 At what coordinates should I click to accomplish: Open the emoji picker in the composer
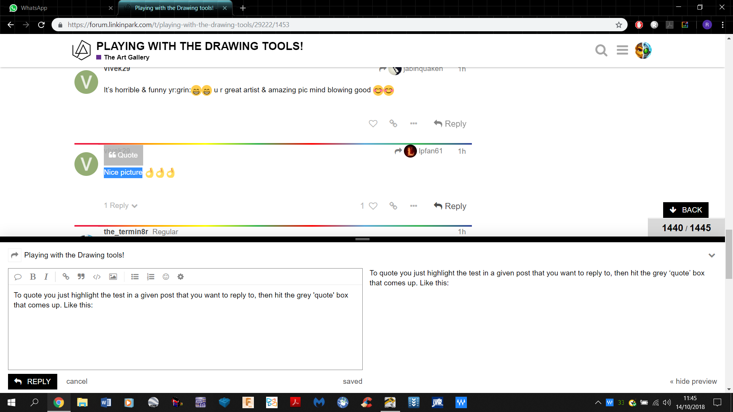pos(166,277)
